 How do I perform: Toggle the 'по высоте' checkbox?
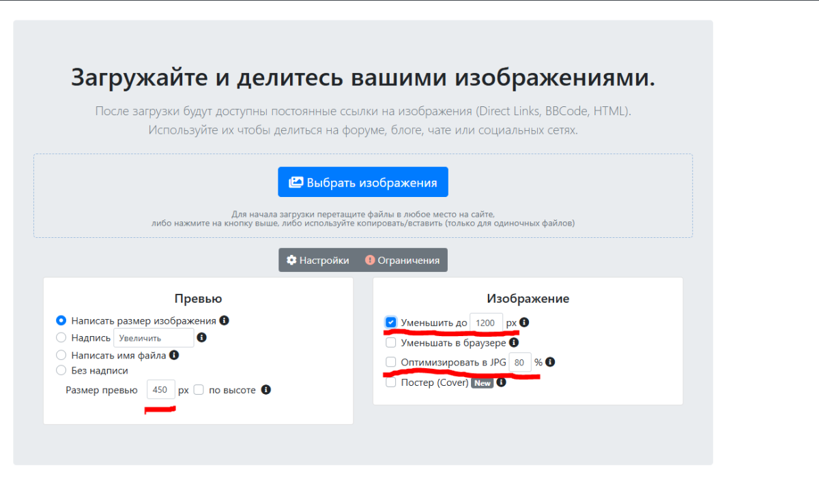199,390
